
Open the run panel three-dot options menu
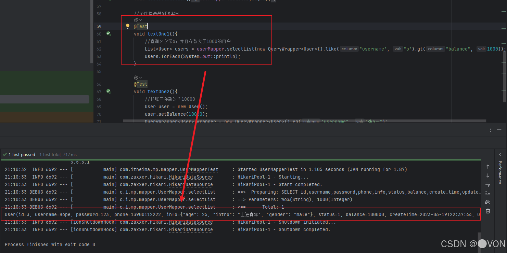point(491,130)
